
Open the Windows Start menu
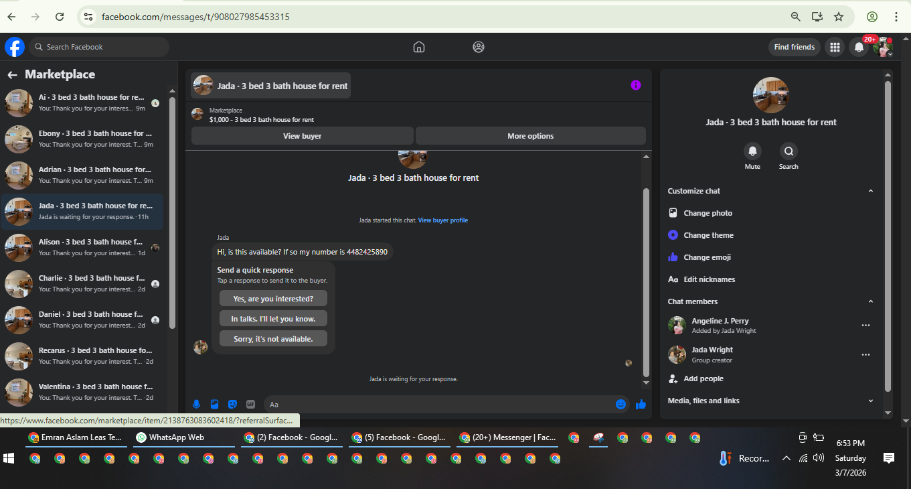[9, 458]
